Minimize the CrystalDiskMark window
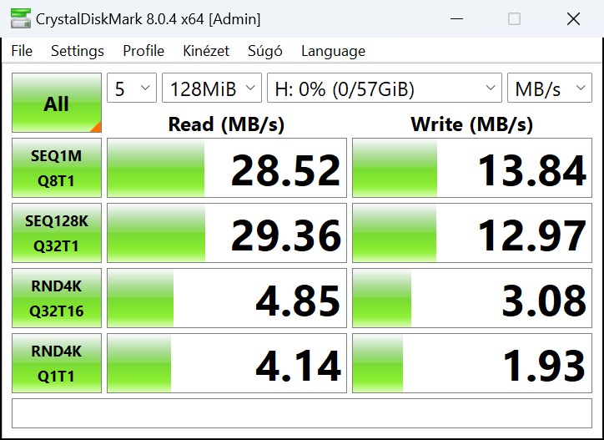604x440 pixels. tap(457, 18)
